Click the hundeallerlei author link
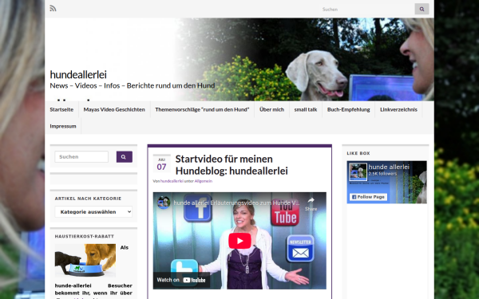The height and width of the screenshot is (299, 479). (x=172, y=181)
